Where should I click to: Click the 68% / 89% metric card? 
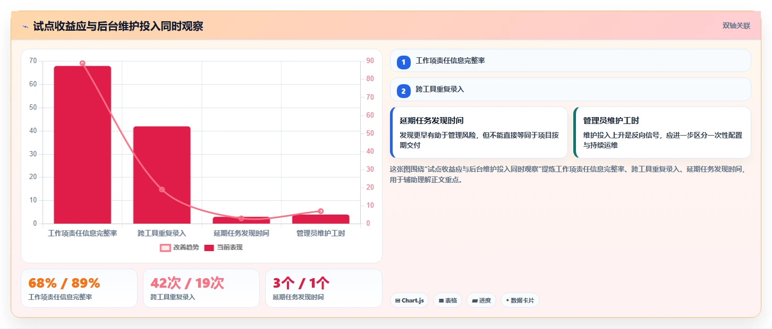tap(79, 288)
